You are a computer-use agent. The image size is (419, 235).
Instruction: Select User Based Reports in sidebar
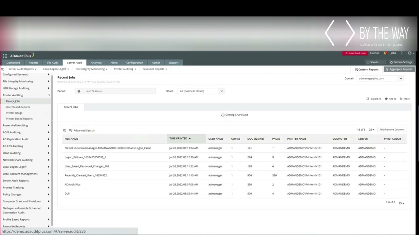[x=18, y=107]
